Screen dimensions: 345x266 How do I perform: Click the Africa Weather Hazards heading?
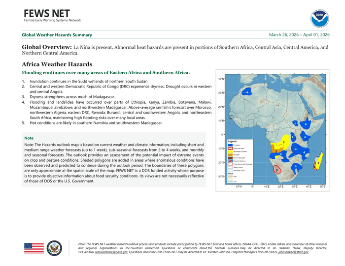point(57,64)
